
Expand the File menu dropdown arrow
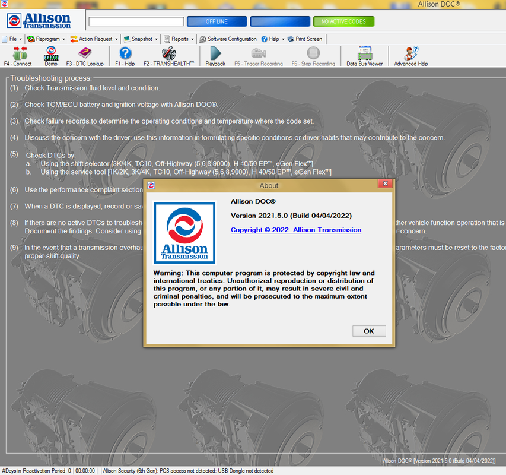(21, 39)
